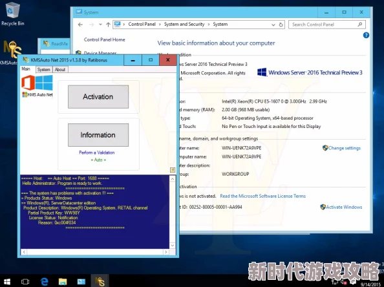The height and width of the screenshot is (287, 384).
Task: Click the search magnifier in Control Panel
Action: click(359, 25)
